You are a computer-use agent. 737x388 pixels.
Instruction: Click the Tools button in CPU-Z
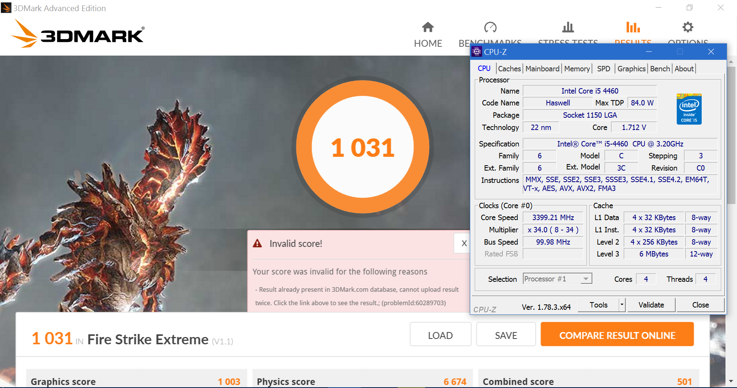[x=598, y=305]
